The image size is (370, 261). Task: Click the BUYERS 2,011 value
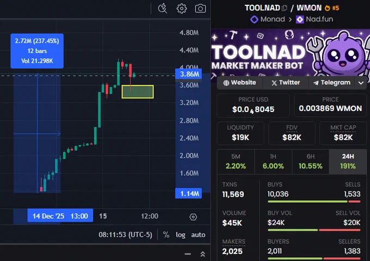click(x=275, y=251)
